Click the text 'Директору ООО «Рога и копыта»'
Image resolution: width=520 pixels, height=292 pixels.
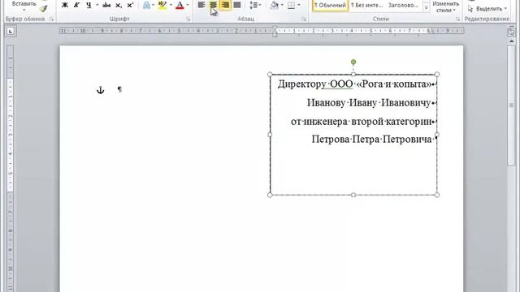(354, 84)
